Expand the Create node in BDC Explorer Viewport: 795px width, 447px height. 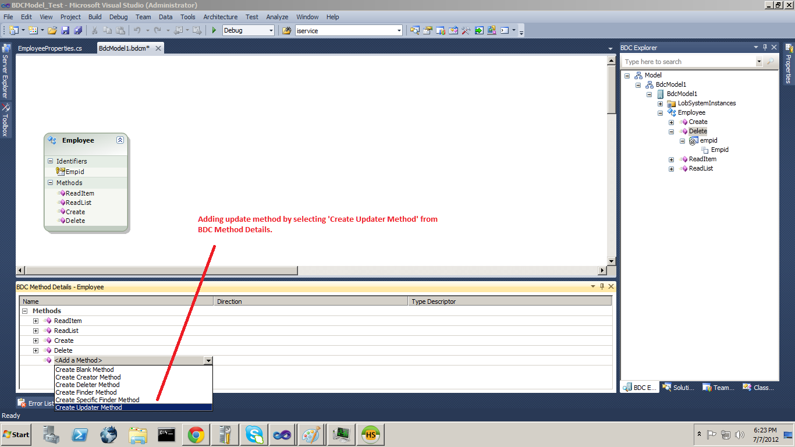(x=671, y=122)
